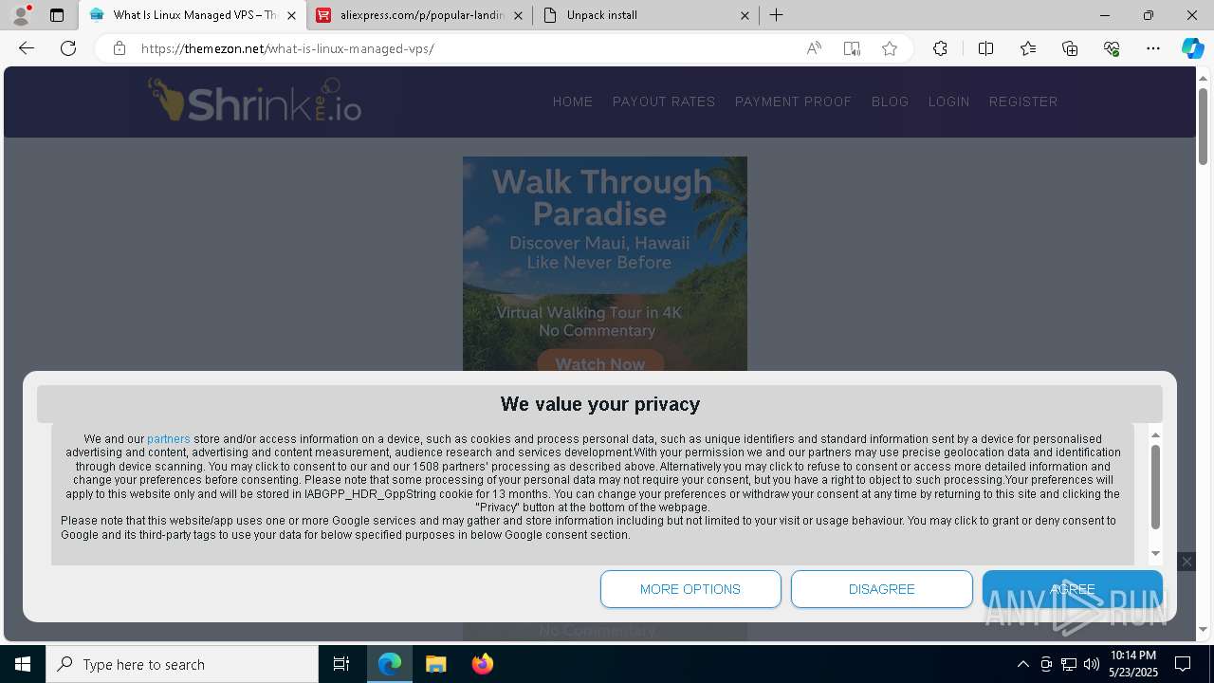Click the browser Back arrow
Viewport: 1214px width, 683px height.
[x=27, y=48]
